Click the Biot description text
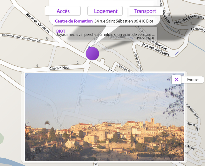 (105, 35)
